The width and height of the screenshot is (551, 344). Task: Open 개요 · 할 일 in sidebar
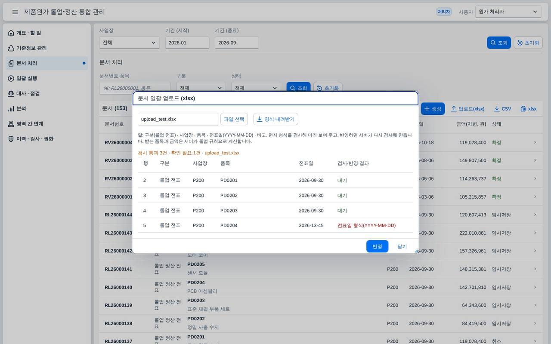pos(46,33)
